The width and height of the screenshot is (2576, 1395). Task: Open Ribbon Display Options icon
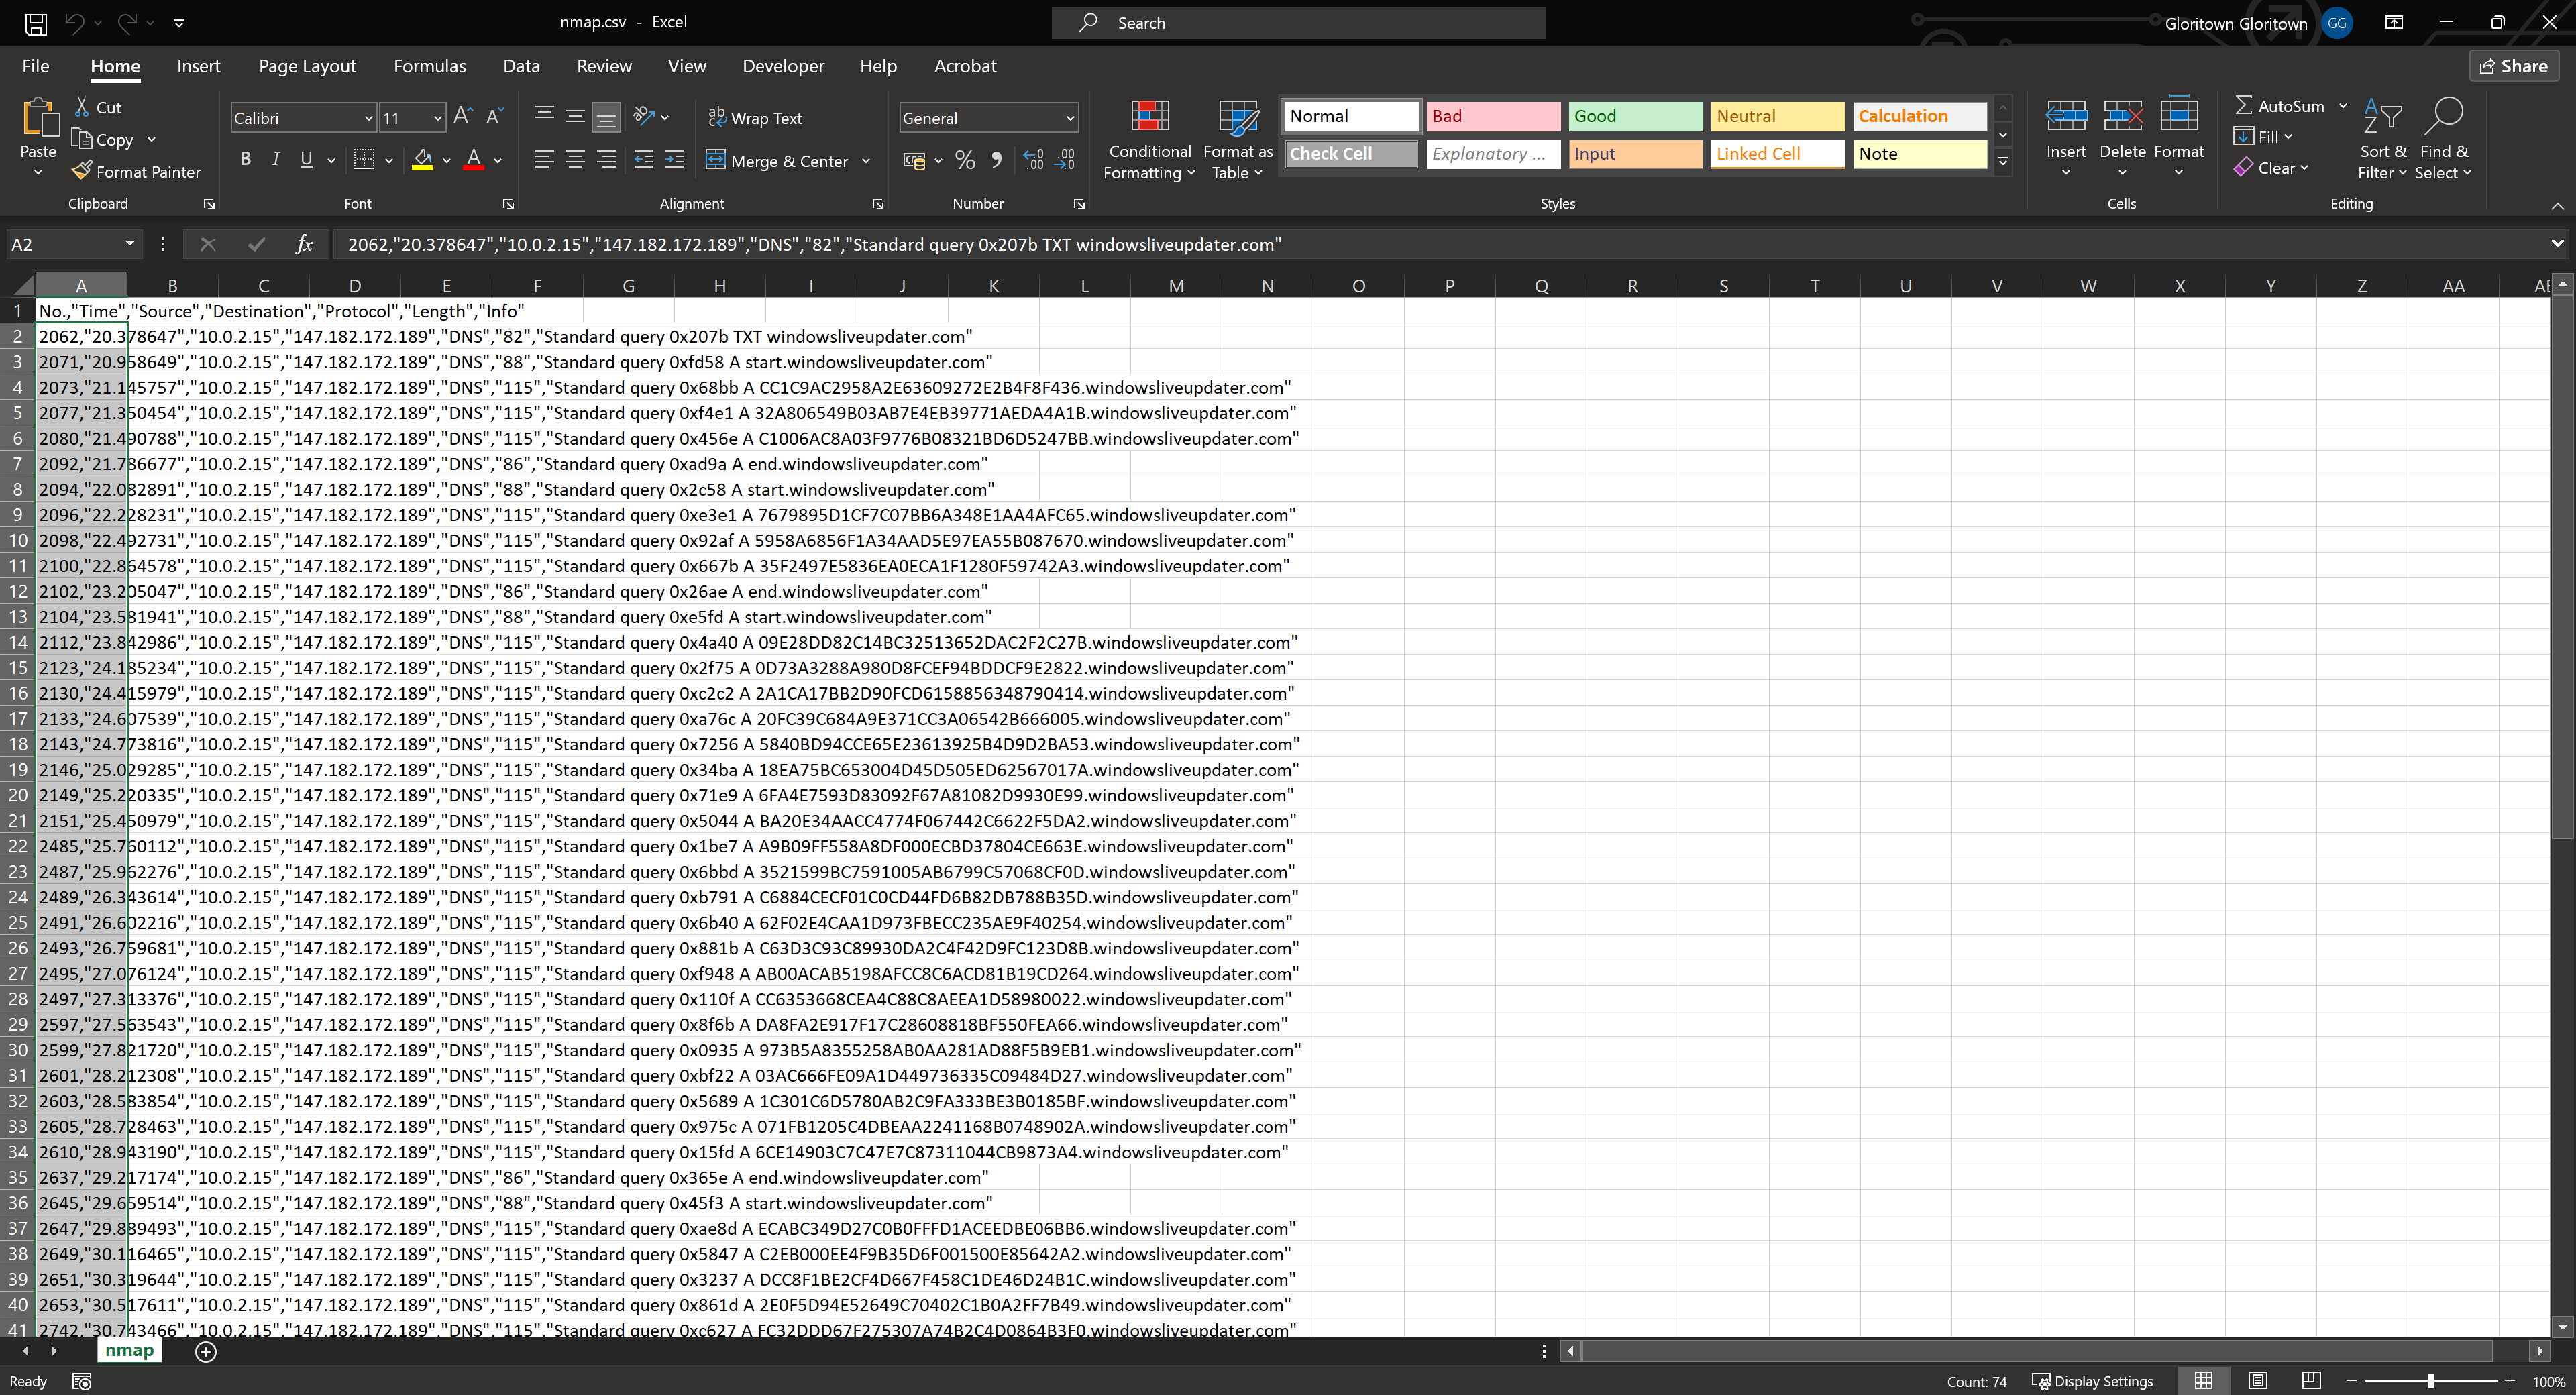[2394, 22]
